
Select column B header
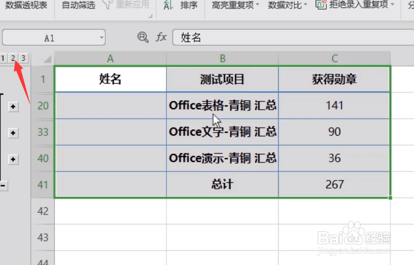223,58
